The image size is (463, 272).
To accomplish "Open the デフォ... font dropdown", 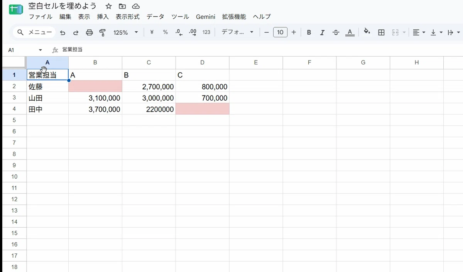I will click(237, 32).
